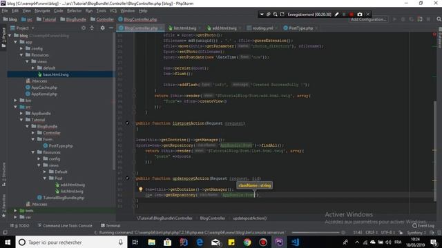
Task: Click the Windows Start button
Action: click(x=8, y=242)
